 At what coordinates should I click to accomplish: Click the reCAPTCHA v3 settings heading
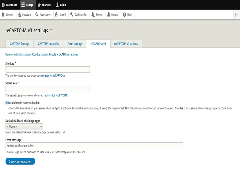pos(27,31)
